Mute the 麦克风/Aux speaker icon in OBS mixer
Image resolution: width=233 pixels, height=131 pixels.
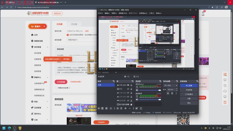pyautogui.click(x=137, y=90)
